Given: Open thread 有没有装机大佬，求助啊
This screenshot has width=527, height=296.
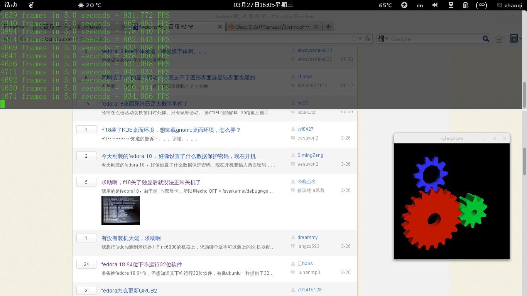Looking at the screenshot, I should pyautogui.click(x=131, y=238).
